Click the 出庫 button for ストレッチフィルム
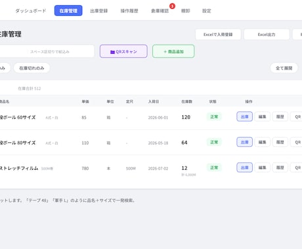 [245, 168]
